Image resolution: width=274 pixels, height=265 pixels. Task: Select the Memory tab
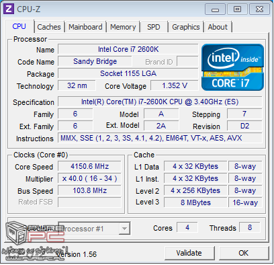coord(123,27)
